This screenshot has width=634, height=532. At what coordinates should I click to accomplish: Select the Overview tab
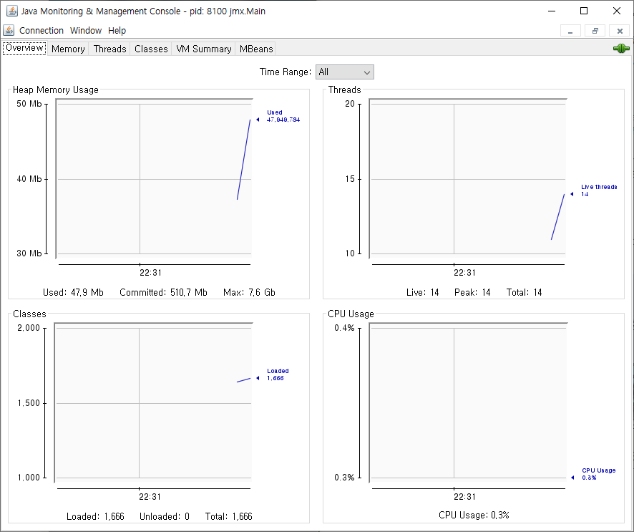click(x=24, y=48)
